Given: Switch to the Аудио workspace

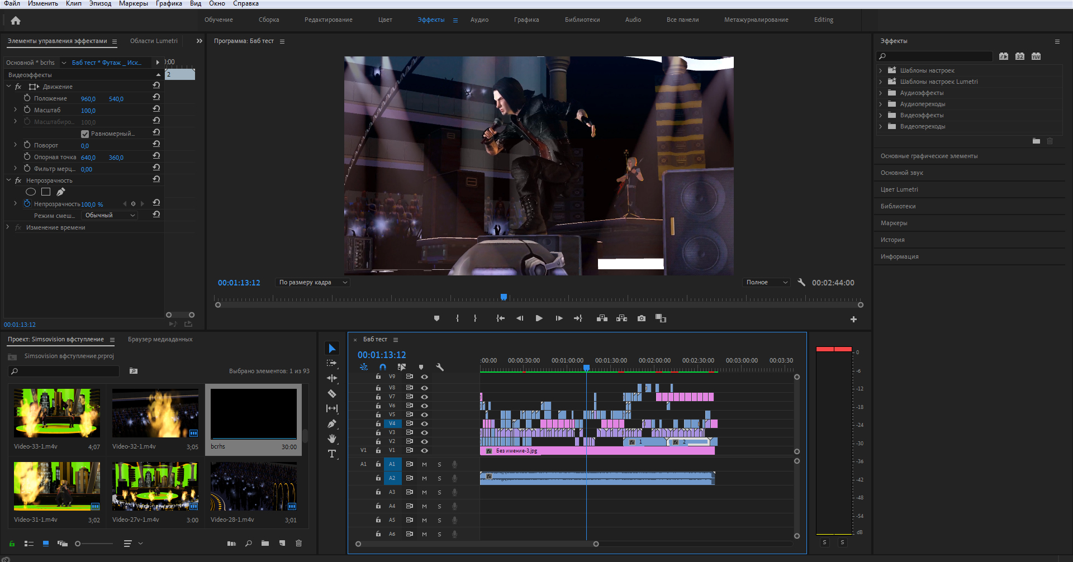Looking at the screenshot, I should pyautogui.click(x=479, y=20).
